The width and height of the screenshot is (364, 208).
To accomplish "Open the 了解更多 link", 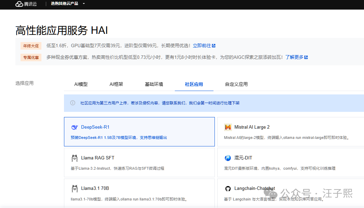I will coord(295,57).
